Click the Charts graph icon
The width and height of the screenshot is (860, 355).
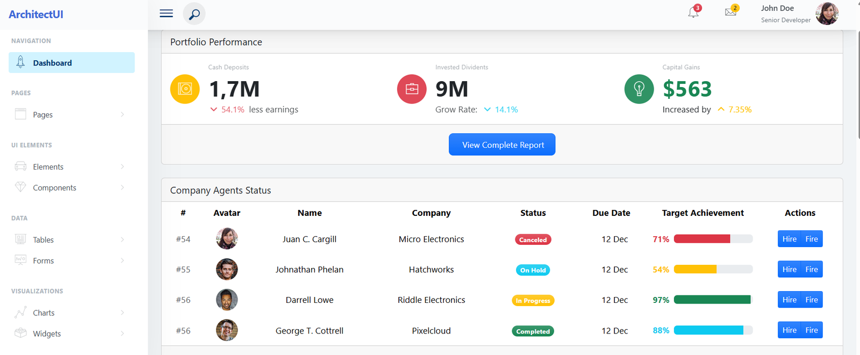pyautogui.click(x=20, y=312)
